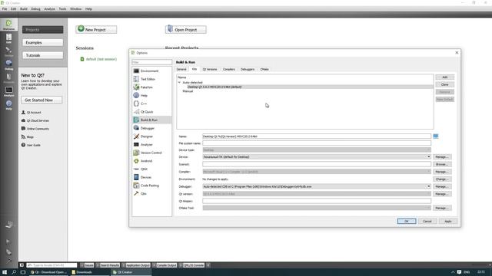
Task: Open the Debugger dropdown
Action: click(x=317, y=186)
